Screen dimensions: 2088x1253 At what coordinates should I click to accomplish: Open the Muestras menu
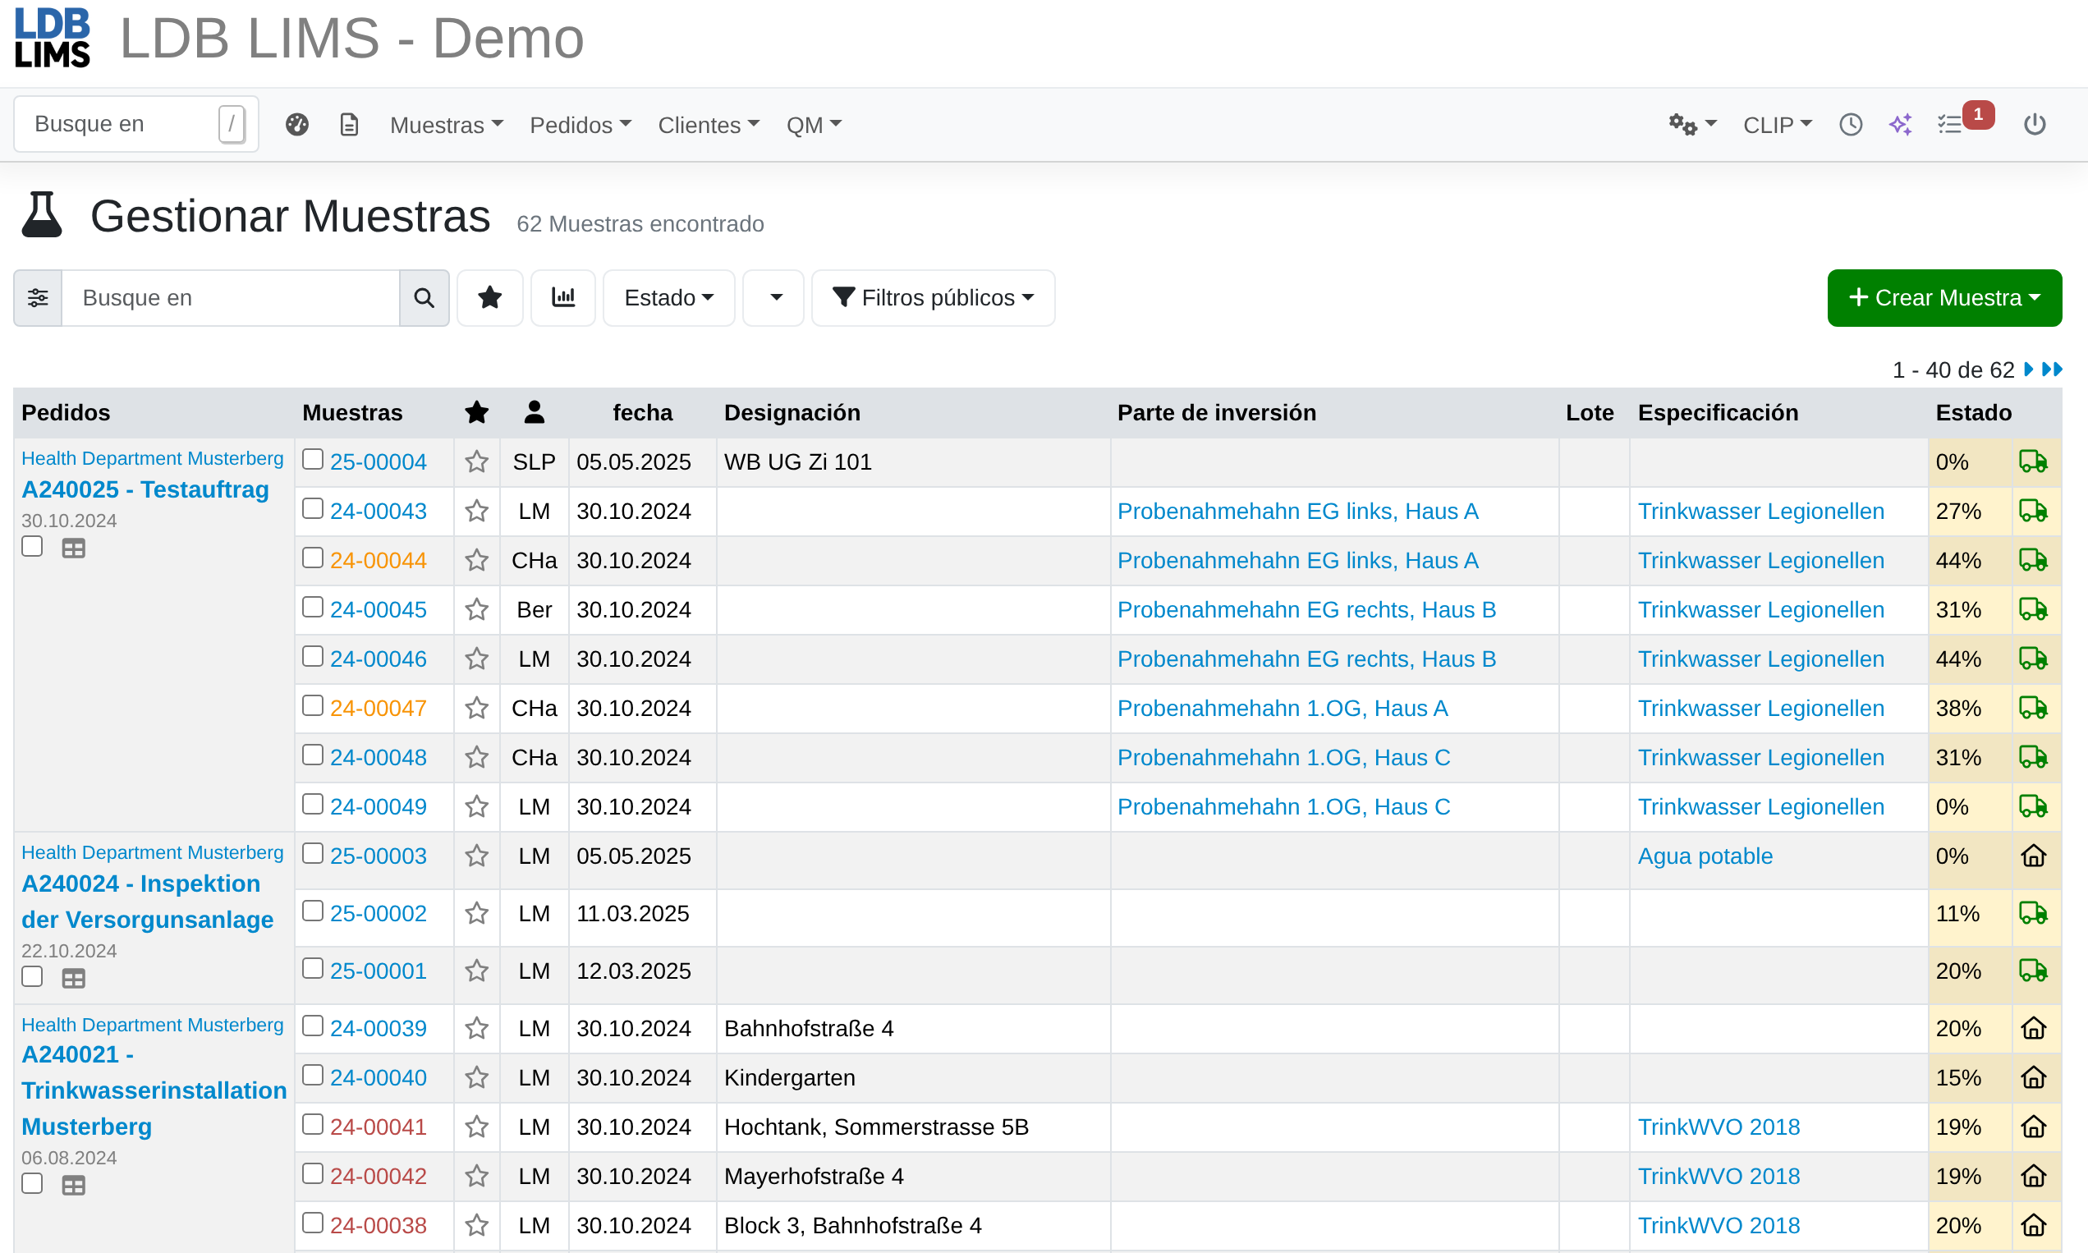(x=447, y=125)
